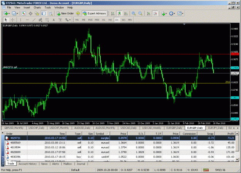
Task: Toggle the Terminal panel toolbar icon
Action: click(x=44, y=13)
